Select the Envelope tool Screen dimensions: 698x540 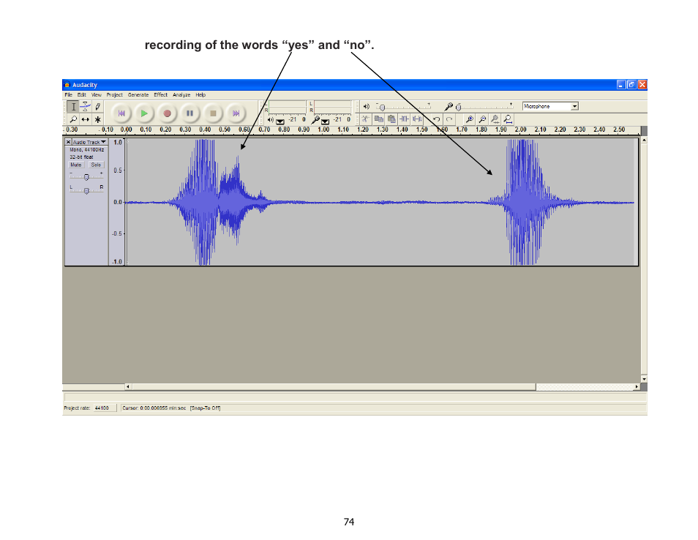pos(85,106)
